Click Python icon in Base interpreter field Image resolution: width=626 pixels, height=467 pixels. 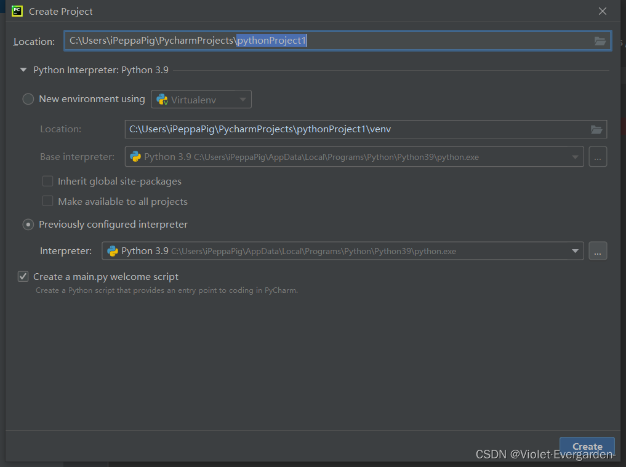pos(135,156)
